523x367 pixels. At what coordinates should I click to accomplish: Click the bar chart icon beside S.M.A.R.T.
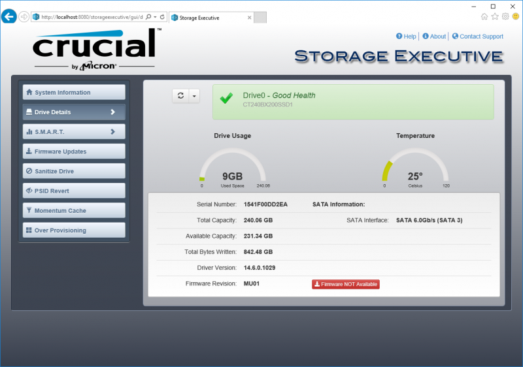click(29, 131)
